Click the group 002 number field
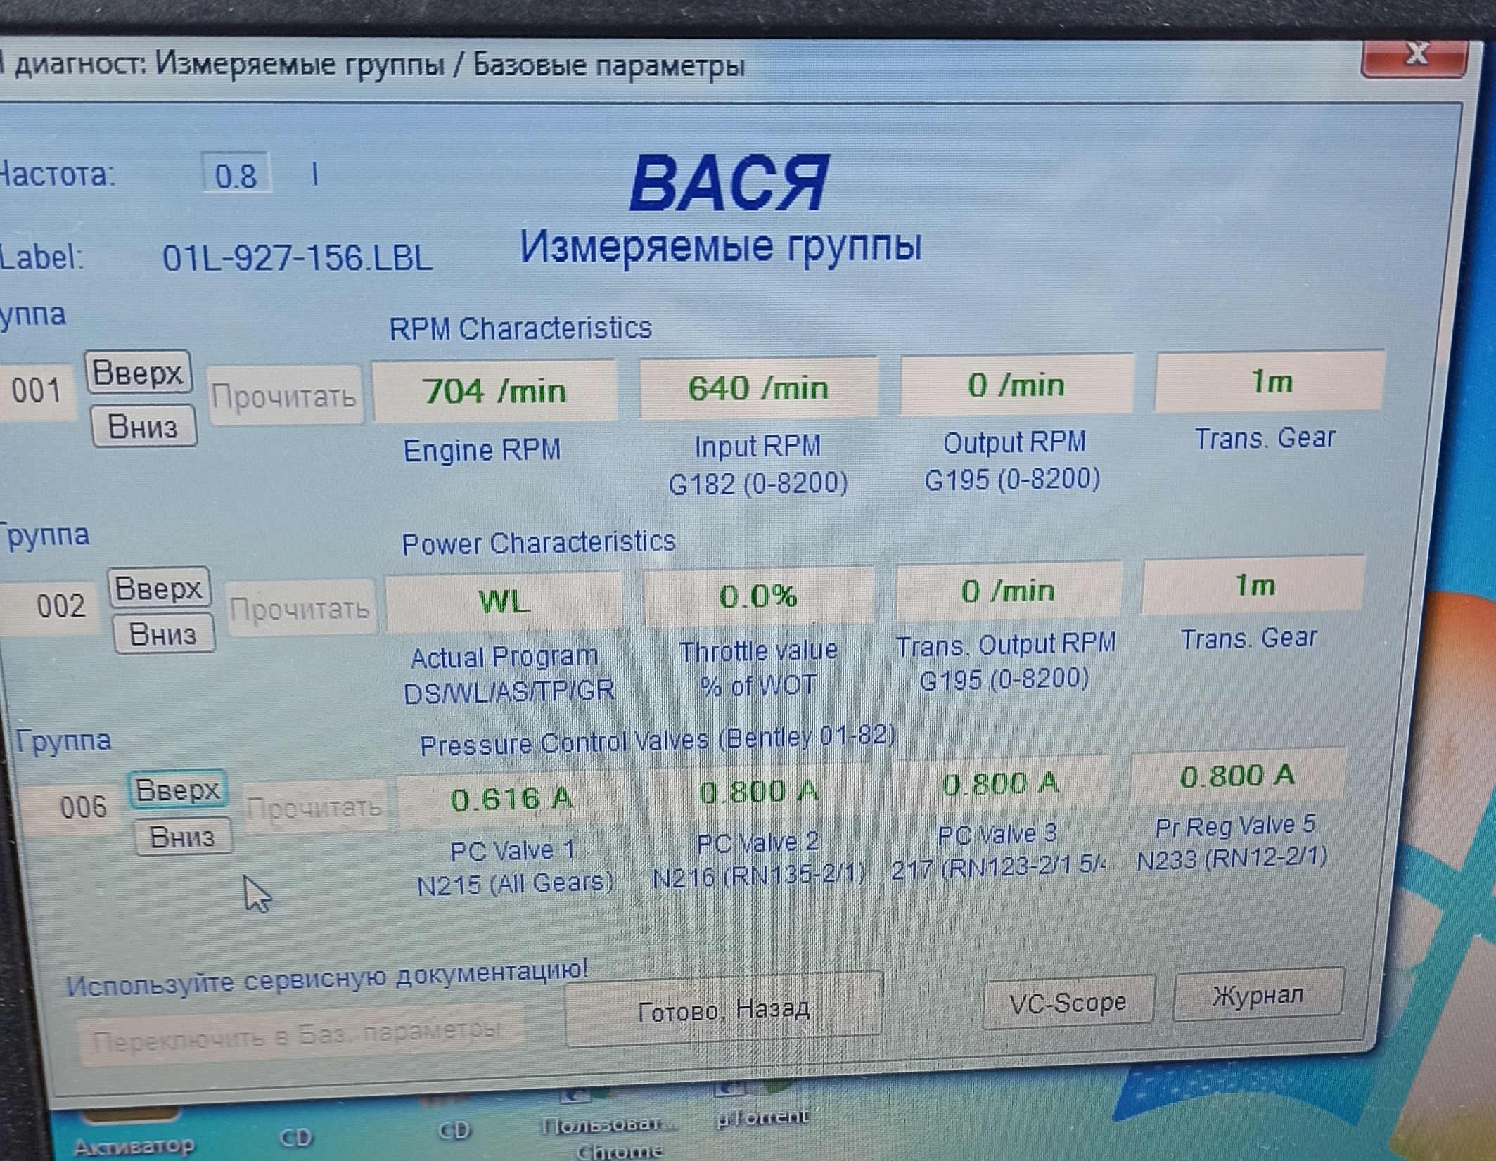Screen dimensions: 1496x1161 pos(60,606)
